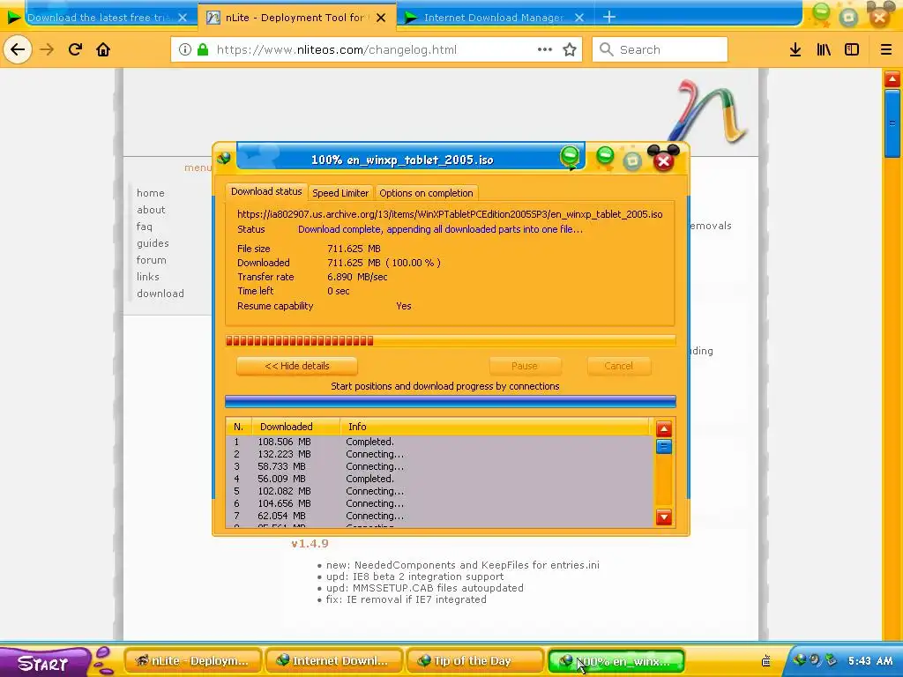Switch to the Speed Limiter tab
This screenshot has height=677, width=903.
coord(340,193)
